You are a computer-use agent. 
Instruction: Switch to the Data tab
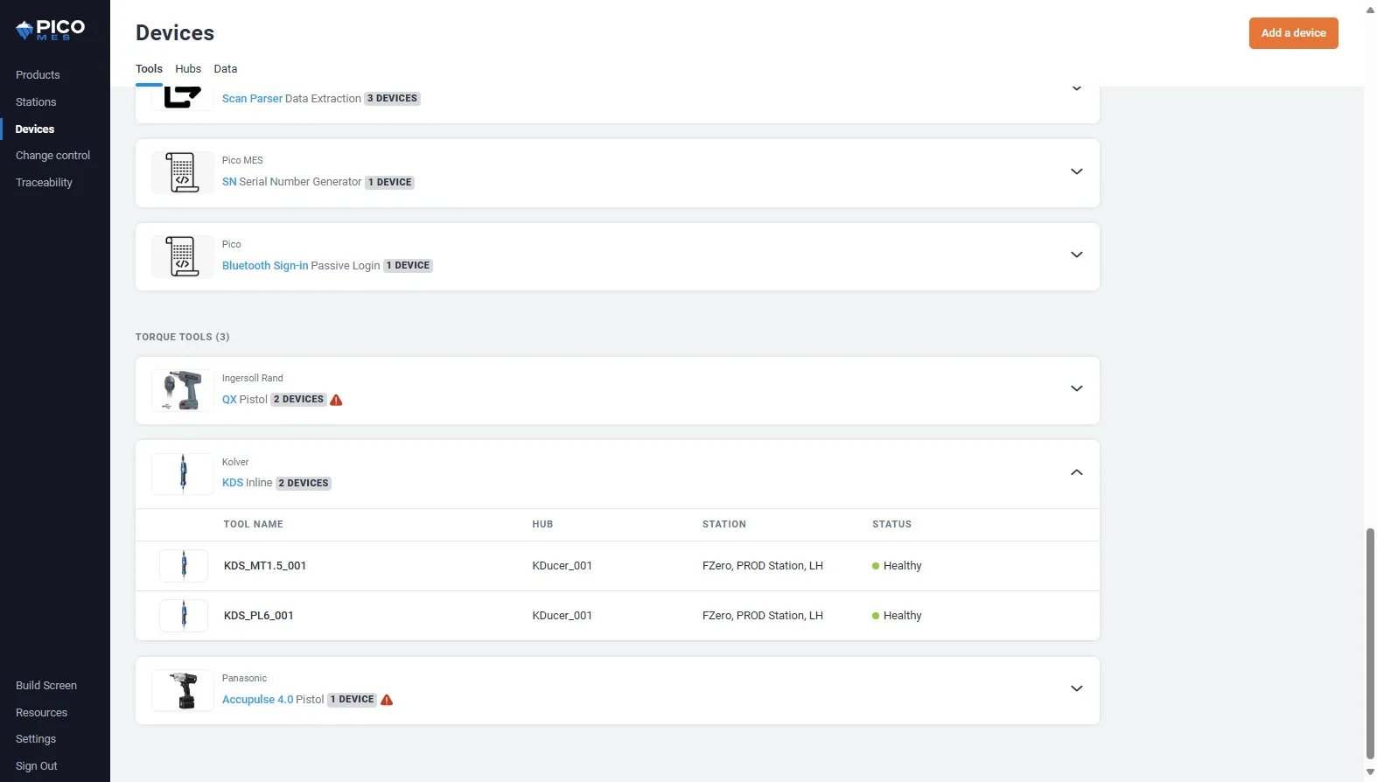[x=226, y=69]
